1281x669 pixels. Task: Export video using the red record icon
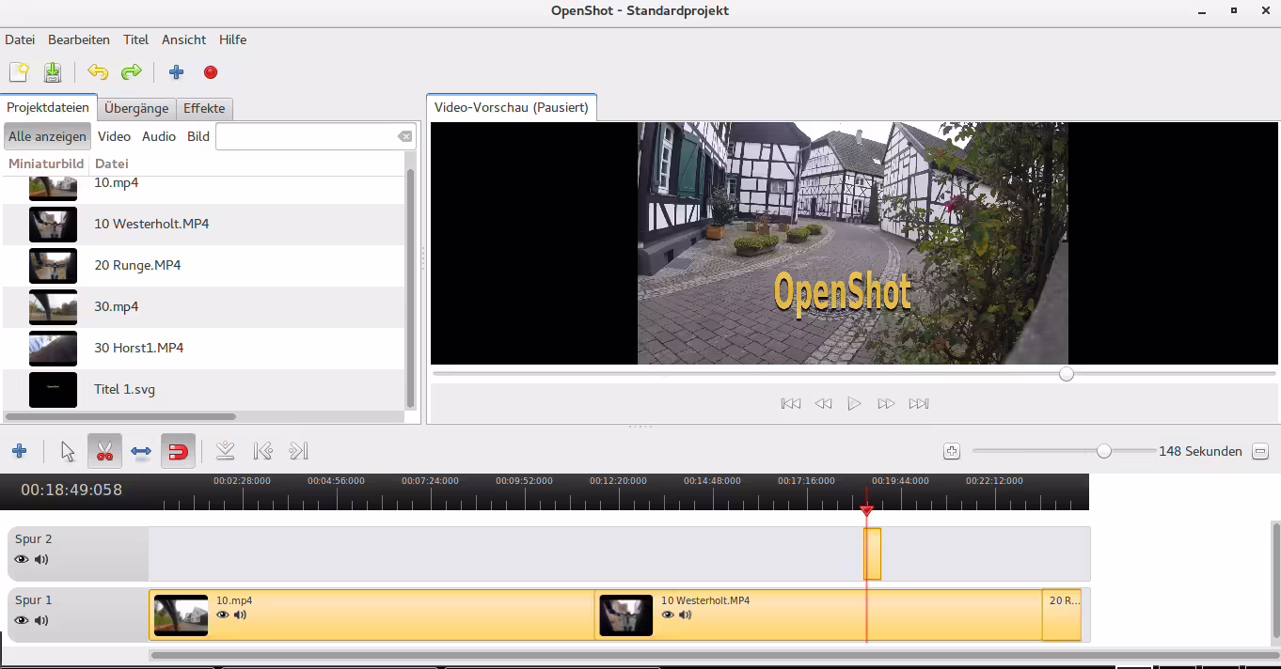[211, 72]
